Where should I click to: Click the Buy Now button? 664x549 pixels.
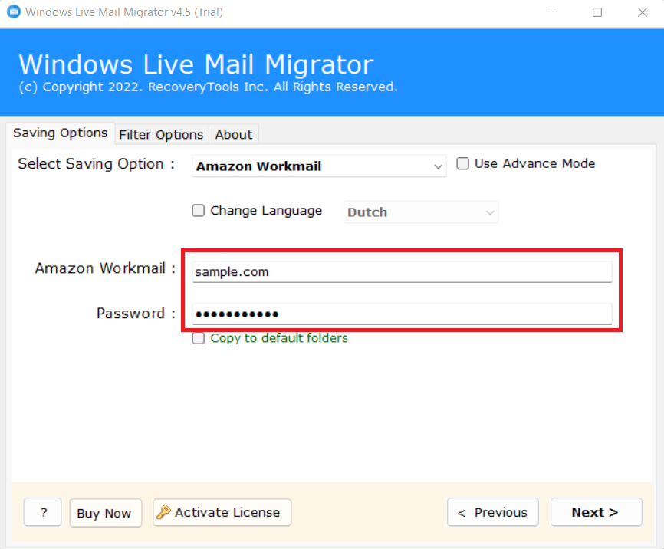point(106,513)
